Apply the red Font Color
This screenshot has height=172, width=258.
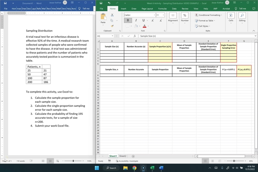(144, 26)
